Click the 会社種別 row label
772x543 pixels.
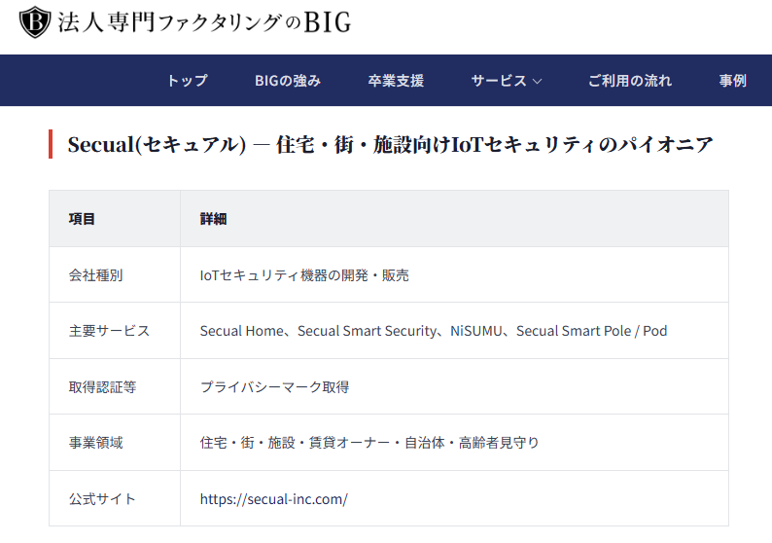(95, 275)
